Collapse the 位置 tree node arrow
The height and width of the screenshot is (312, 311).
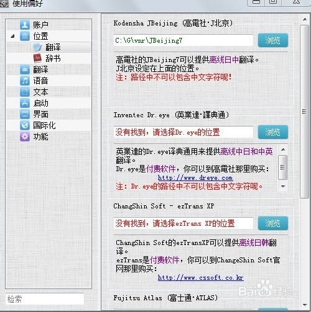tap(12, 36)
